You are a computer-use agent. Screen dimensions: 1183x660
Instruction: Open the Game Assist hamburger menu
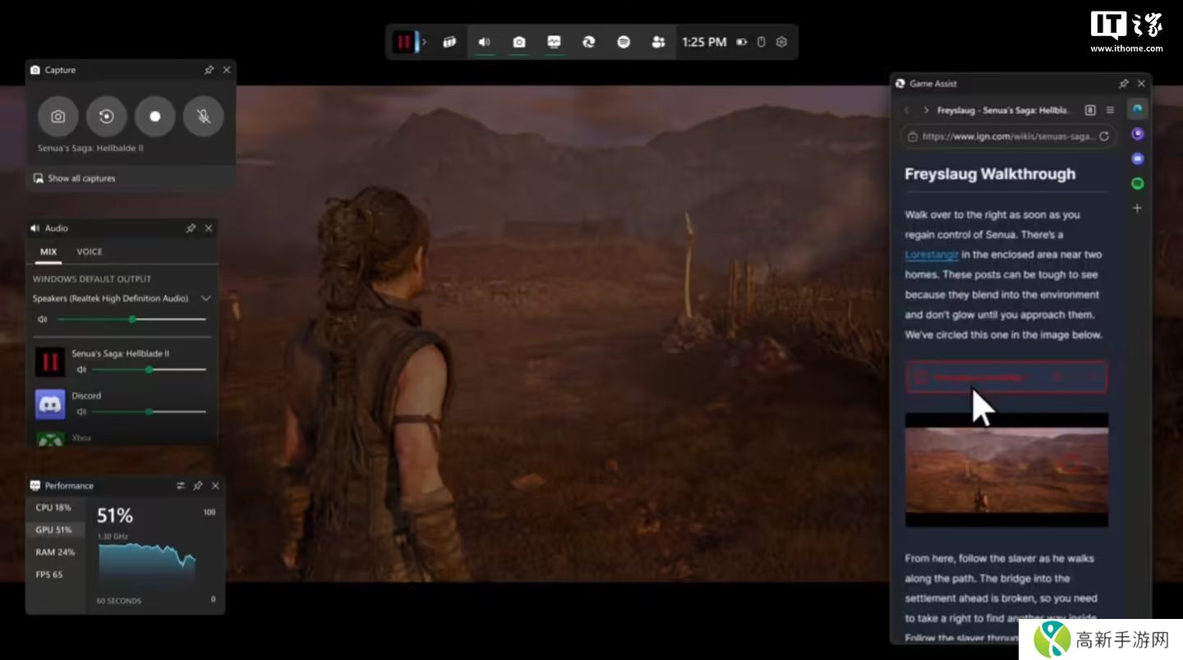pos(1110,110)
